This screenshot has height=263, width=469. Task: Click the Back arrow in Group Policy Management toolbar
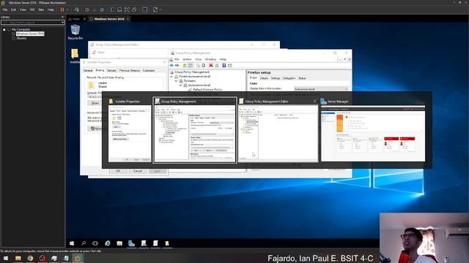tap(171, 65)
